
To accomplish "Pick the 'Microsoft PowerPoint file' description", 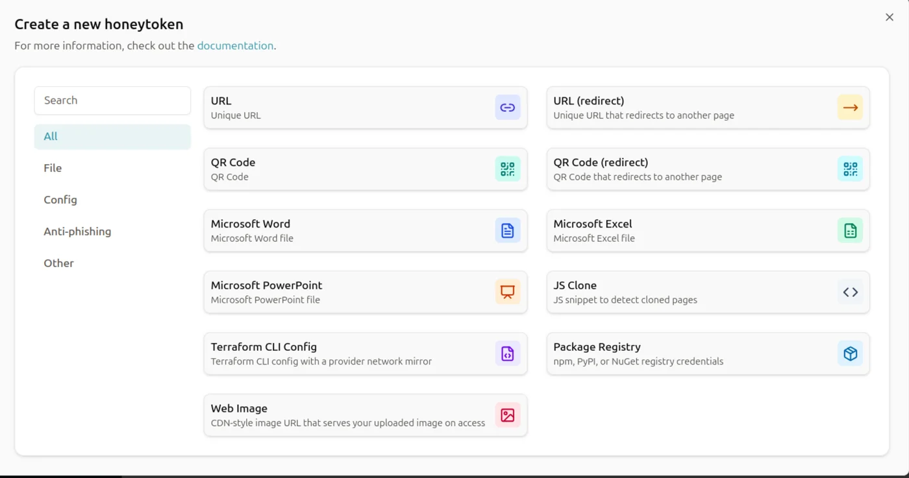I will point(266,300).
